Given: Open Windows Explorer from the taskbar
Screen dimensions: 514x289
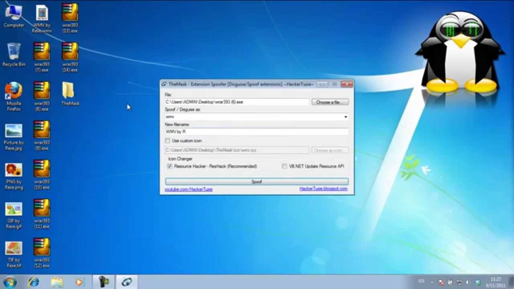Looking at the screenshot, I should pyautogui.click(x=56, y=282).
